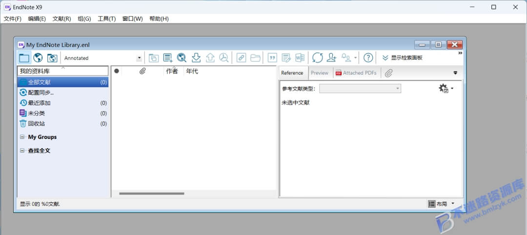Create a New Reference with toolbar icon
Image resolution: width=527 pixels, height=235 pixels.
click(168, 58)
